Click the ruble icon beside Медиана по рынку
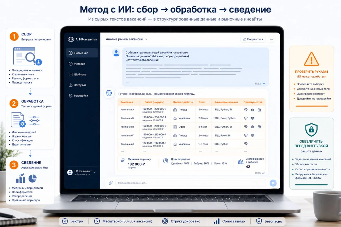The image size is (341, 227). pyautogui.click(x=123, y=161)
